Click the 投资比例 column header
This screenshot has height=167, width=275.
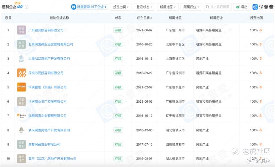256,18
